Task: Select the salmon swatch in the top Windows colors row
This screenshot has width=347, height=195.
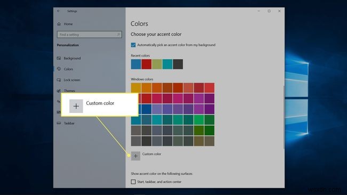Action: click(x=188, y=88)
